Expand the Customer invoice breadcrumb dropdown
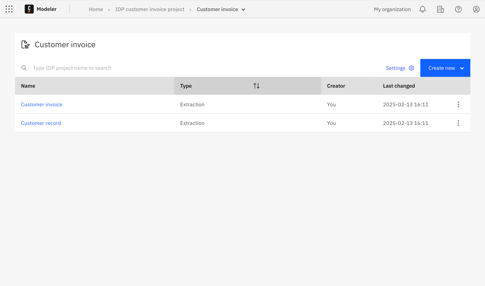The width and height of the screenshot is (485, 286). tap(243, 9)
